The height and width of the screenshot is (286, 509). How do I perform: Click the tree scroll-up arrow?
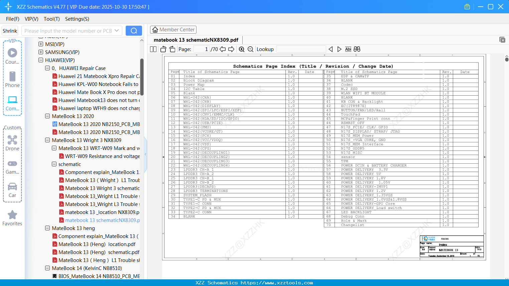coord(142,40)
